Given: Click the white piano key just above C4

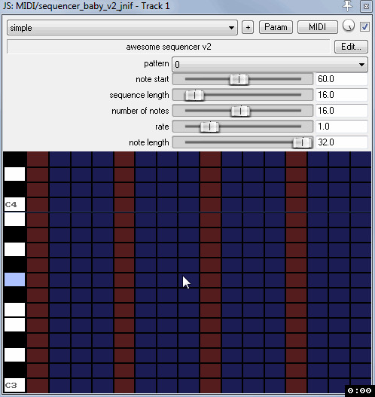Looking at the screenshot, I should [x=14, y=174].
